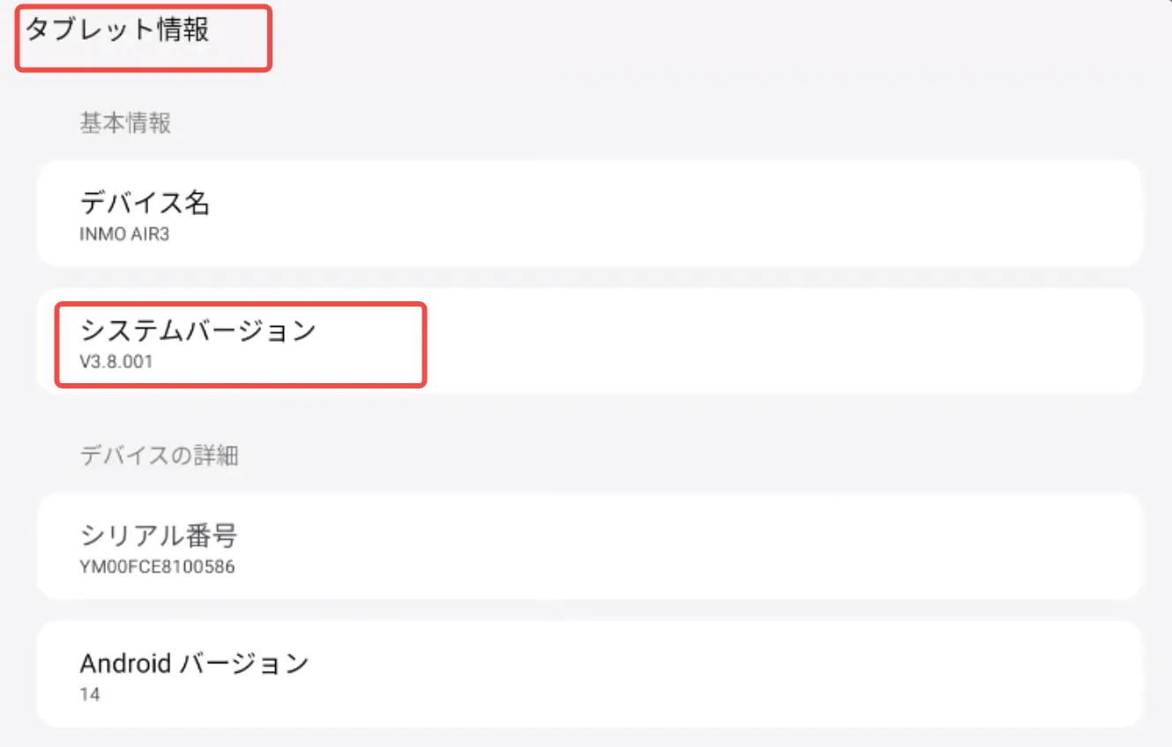
Task: Click the タブレット情報 page title
Action: (x=117, y=30)
